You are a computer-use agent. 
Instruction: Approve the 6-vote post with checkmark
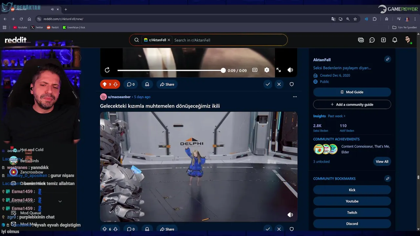click(x=268, y=229)
